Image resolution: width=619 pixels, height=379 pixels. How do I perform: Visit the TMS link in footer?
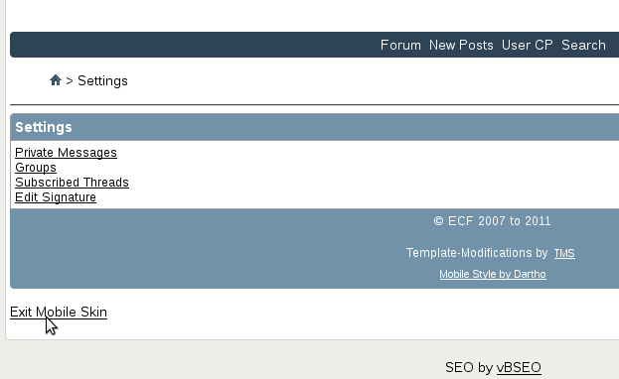(x=564, y=253)
